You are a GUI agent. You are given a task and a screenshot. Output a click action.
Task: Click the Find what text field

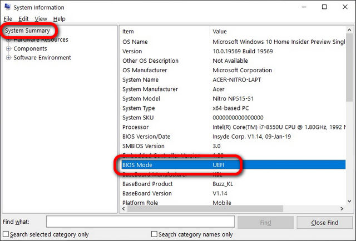pyautogui.click(x=140, y=222)
